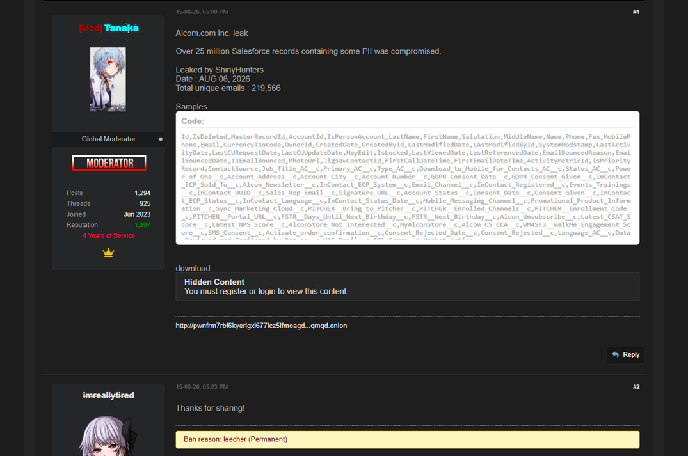This screenshot has width=688, height=456.
Task: Open the #1 post permalink
Action: pyautogui.click(x=636, y=12)
